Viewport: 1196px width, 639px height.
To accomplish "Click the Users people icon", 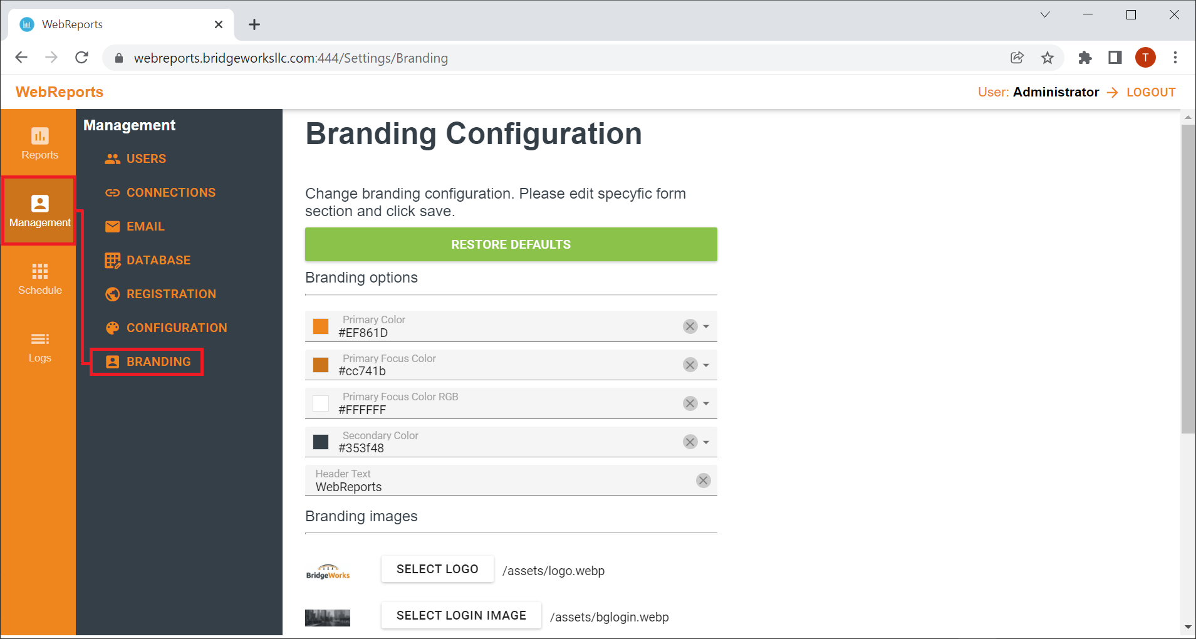I will [113, 158].
